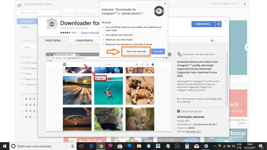Click the DOWNLOAD button in the preview screenshot
The image size is (267, 150).
pos(100,78)
